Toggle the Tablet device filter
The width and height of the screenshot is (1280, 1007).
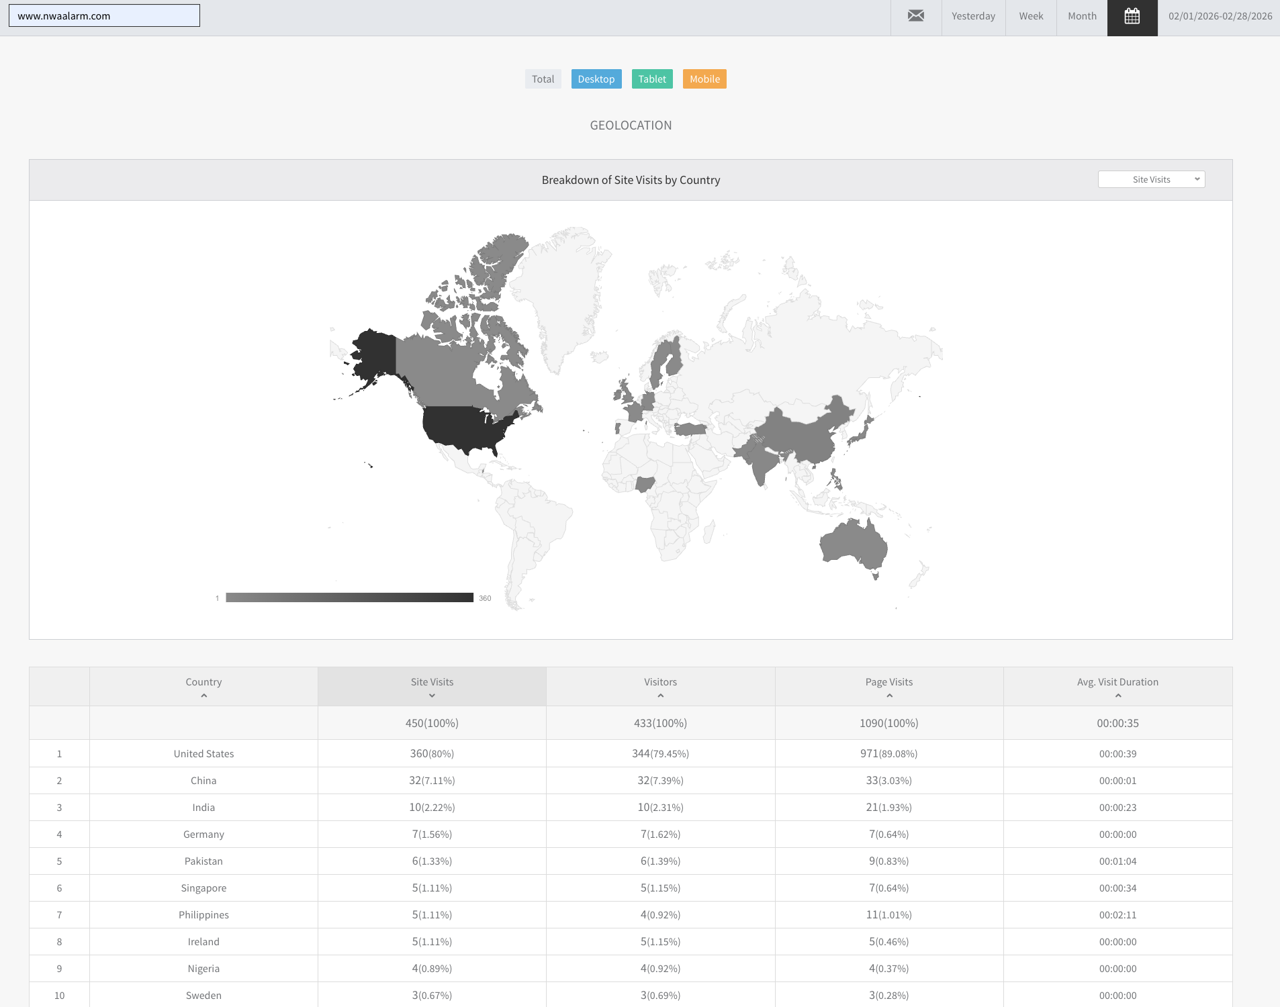tap(652, 79)
